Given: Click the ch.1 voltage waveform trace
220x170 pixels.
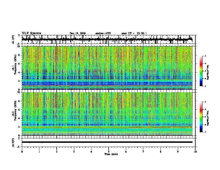Looking at the screenshot, I should (x=107, y=39).
